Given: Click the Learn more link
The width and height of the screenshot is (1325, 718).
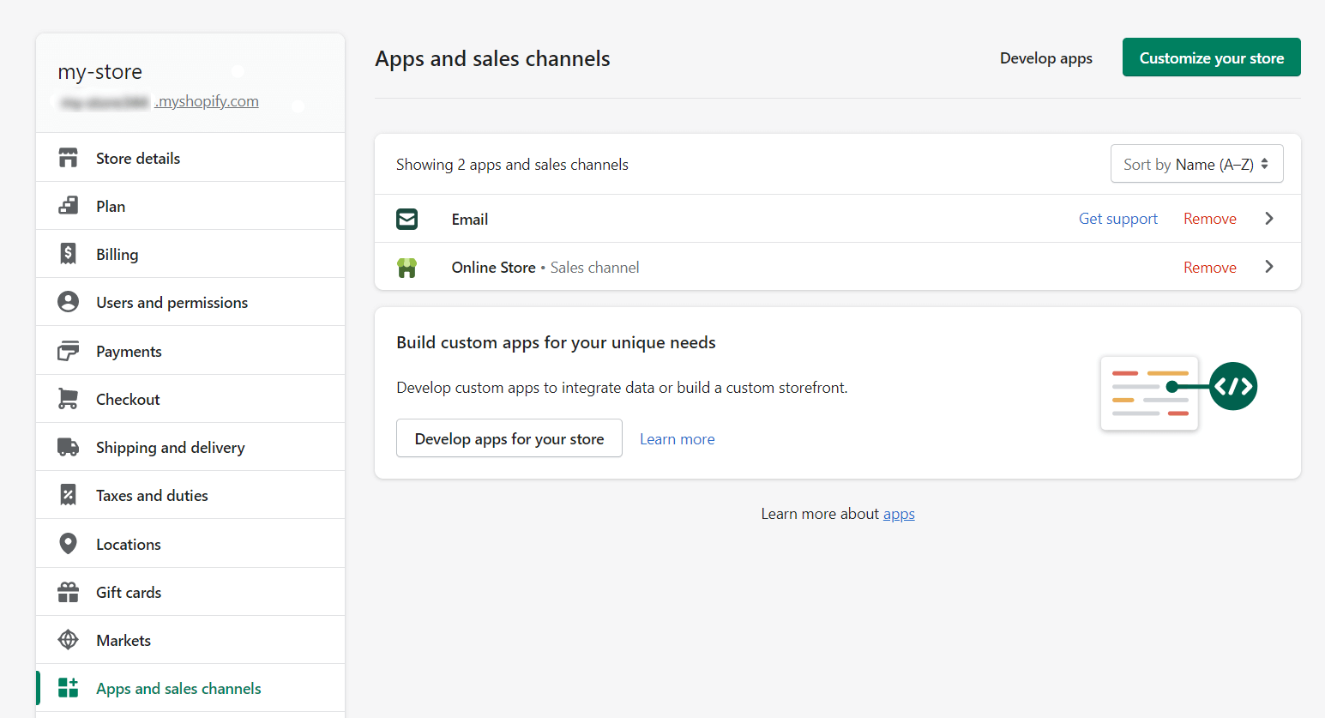Looking at the screenshot, I should tap(677, 439).
